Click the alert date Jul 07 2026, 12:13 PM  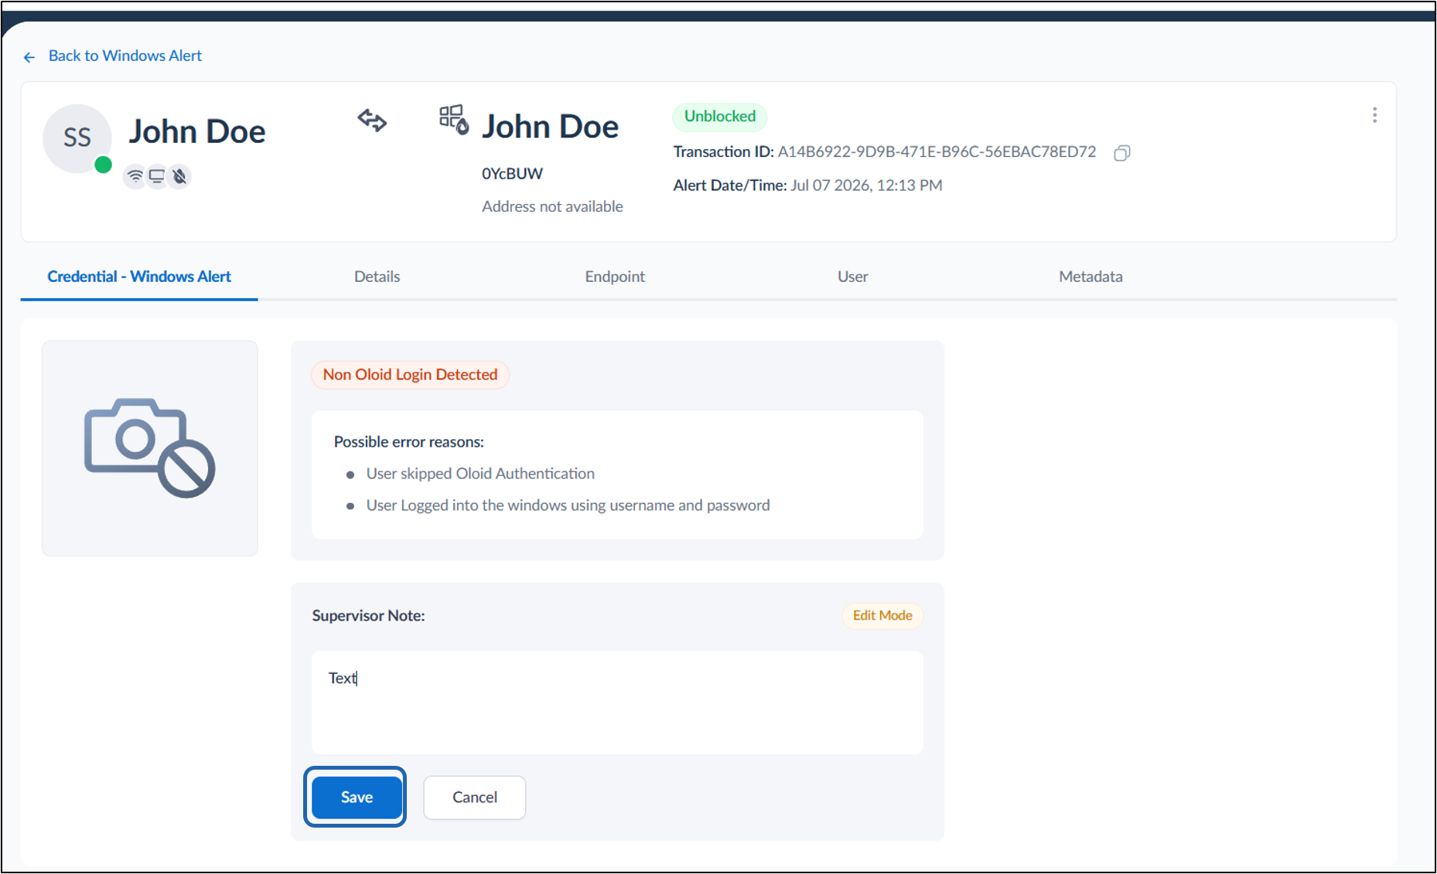coord(866,185)
